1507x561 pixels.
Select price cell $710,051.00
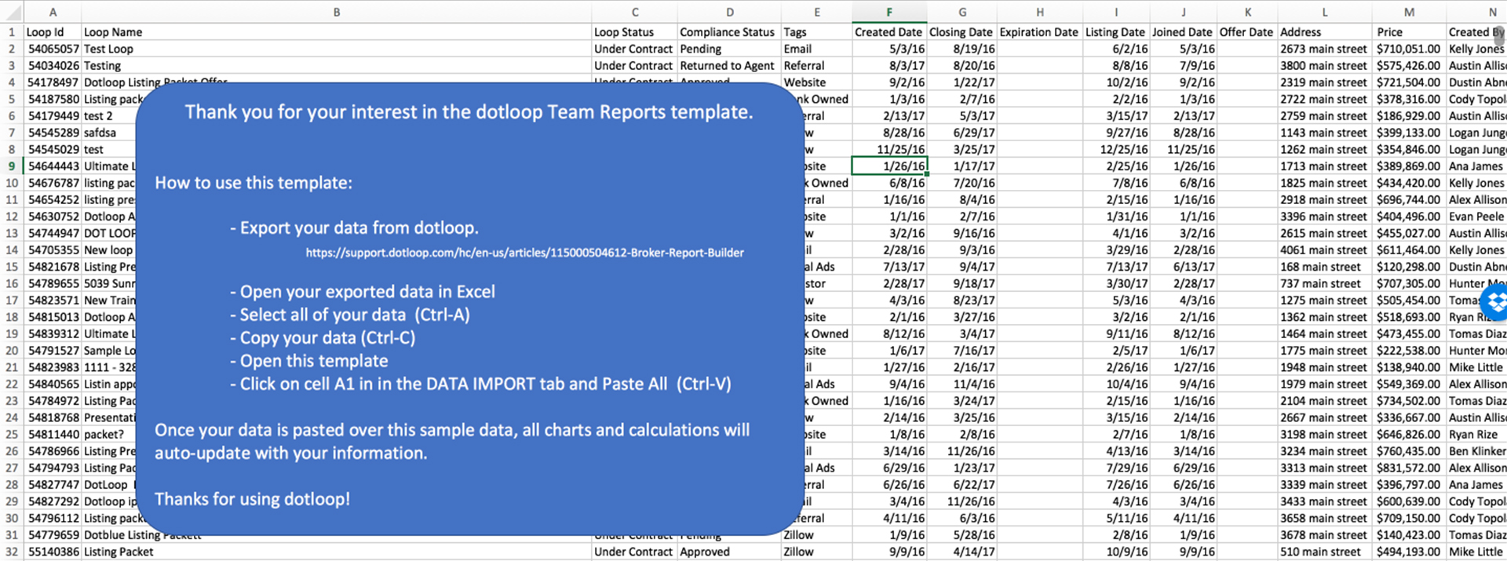click(x=1410, y=49)
